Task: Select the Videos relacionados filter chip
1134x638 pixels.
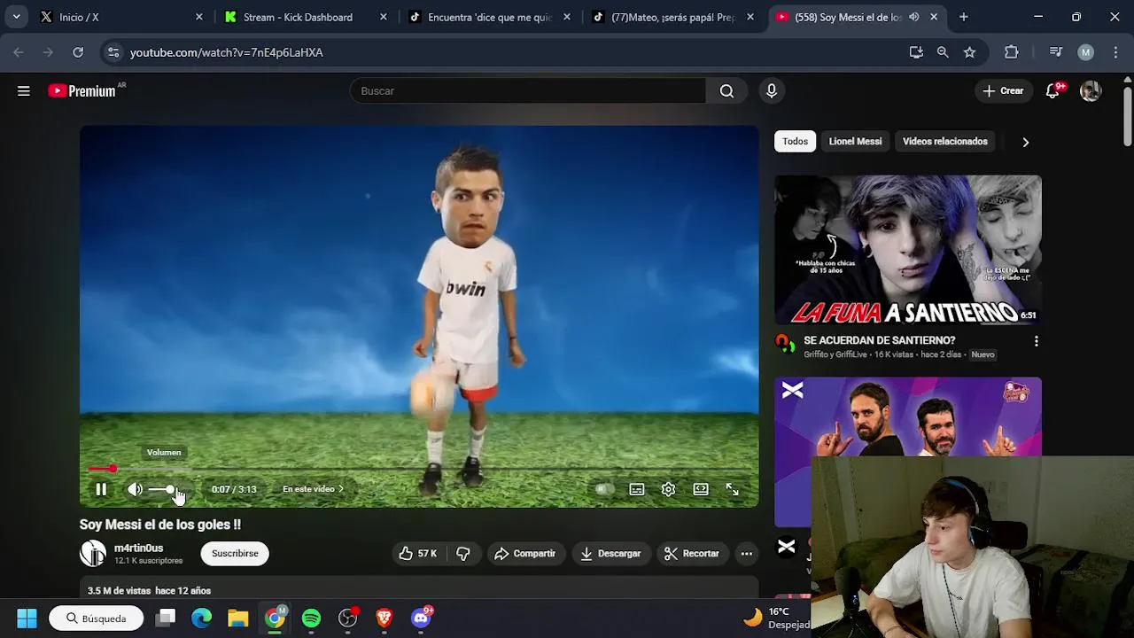Action: tap(944, 141)
